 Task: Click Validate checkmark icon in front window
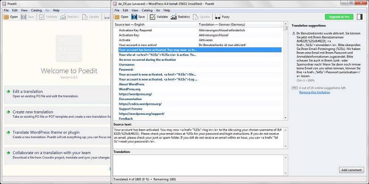coord(153,17)
